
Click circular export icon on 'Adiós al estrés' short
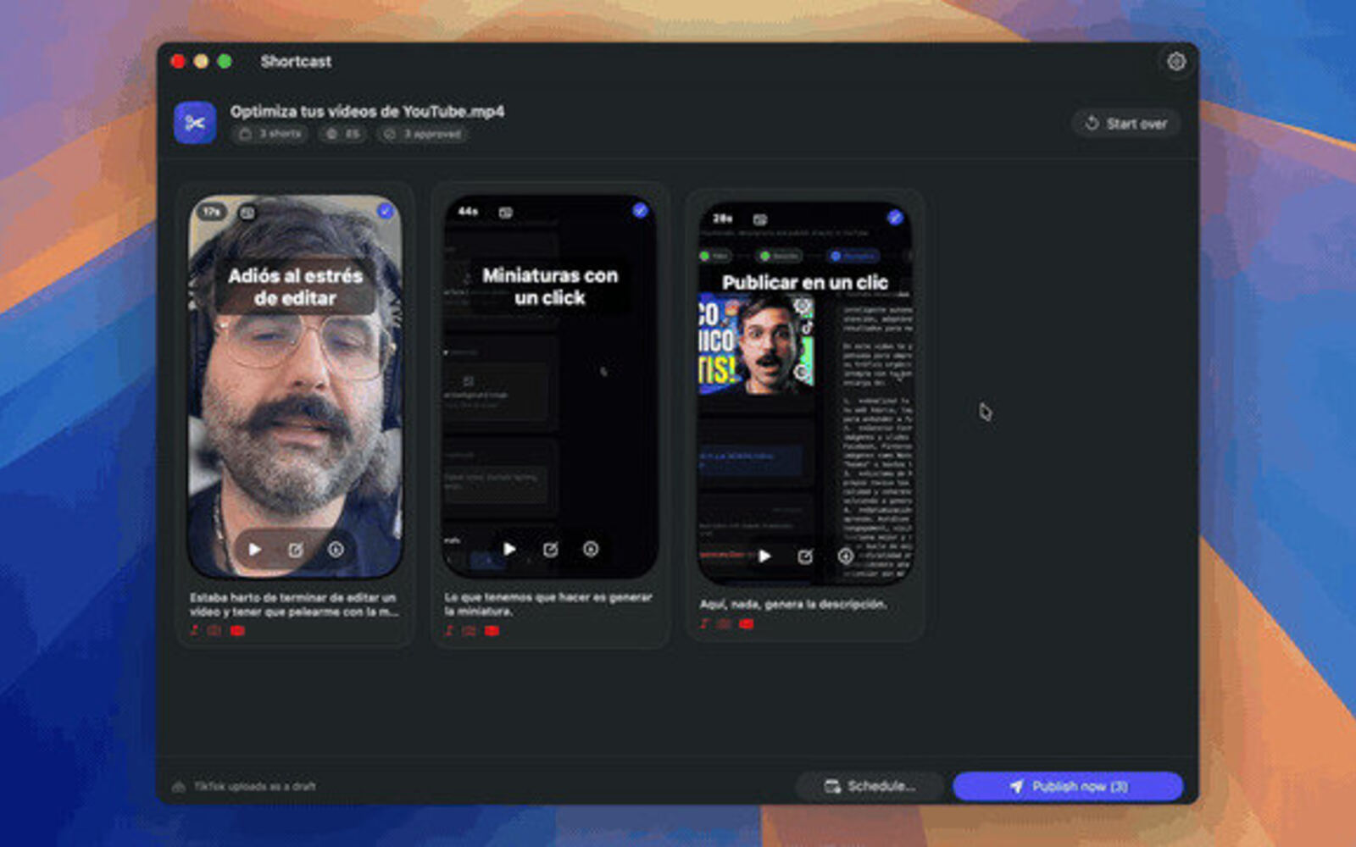pyautogui.click(x=336, y=550)
